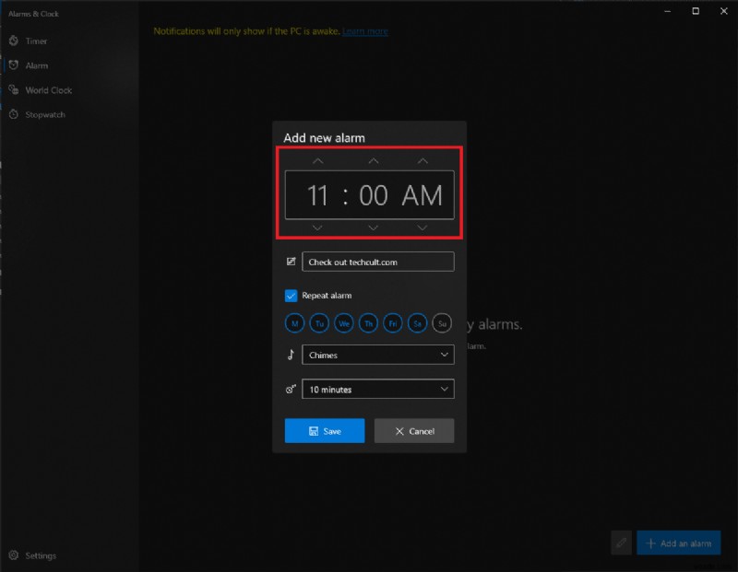Uncheck the Repeat alarm checkbox

tap(292, 296)
